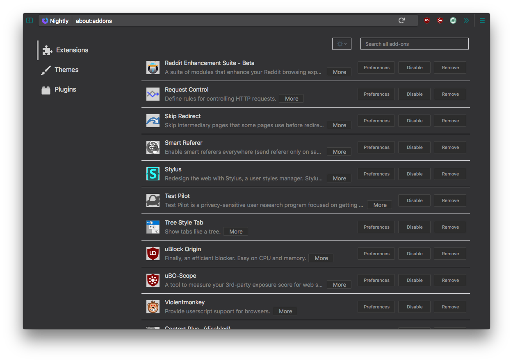Click the Plugins block icon
513x362 pixels.
(x=46, y=90)
